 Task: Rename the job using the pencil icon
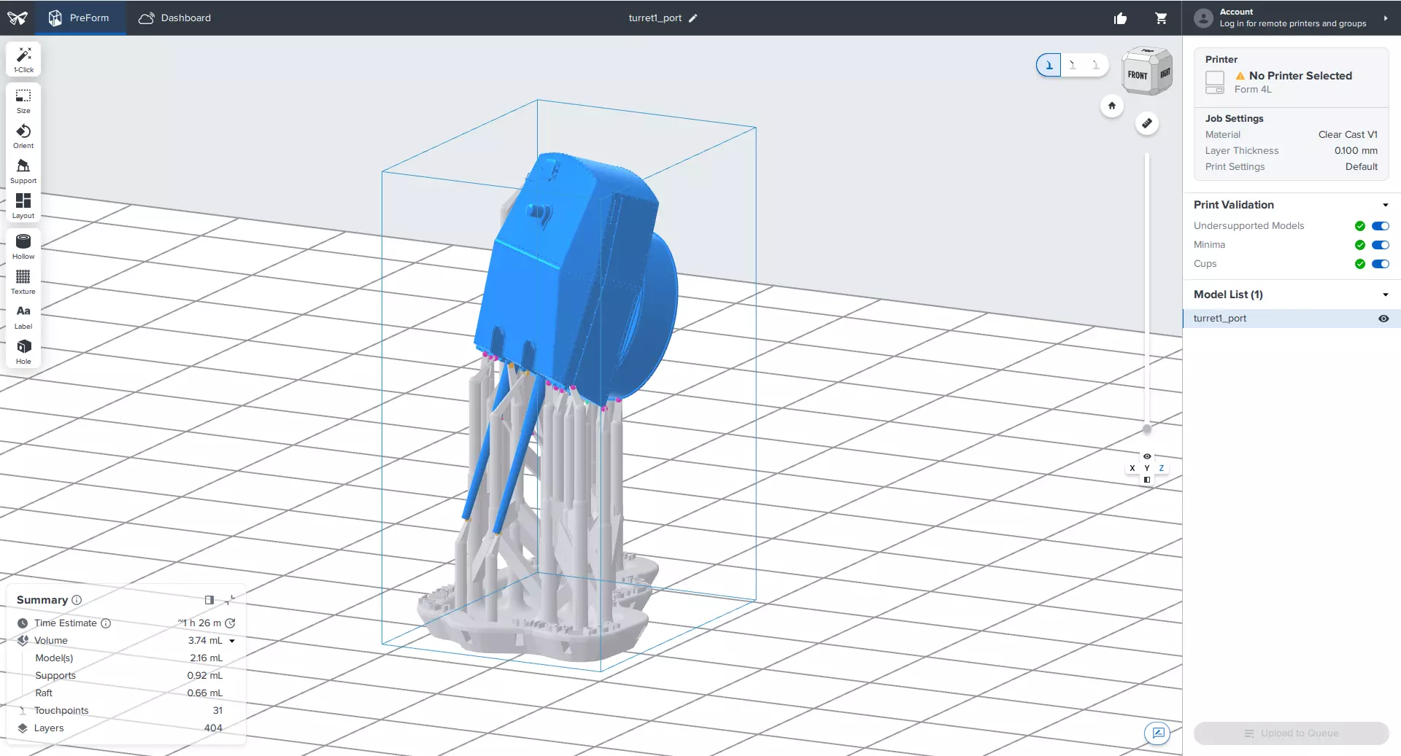[x=693, y=18]
